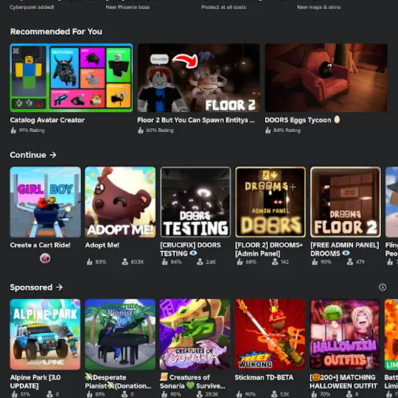Open the DOORS TESTING game thumbnail
Screen dimensions: 398x398
tap(195, 202)
